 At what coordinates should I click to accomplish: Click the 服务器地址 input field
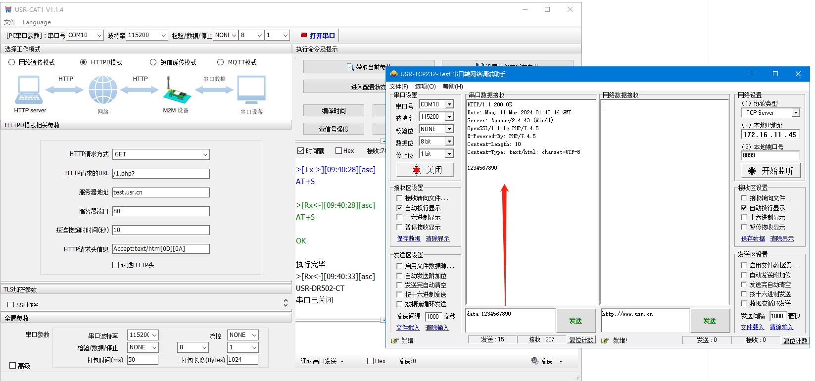click(161, 192)
